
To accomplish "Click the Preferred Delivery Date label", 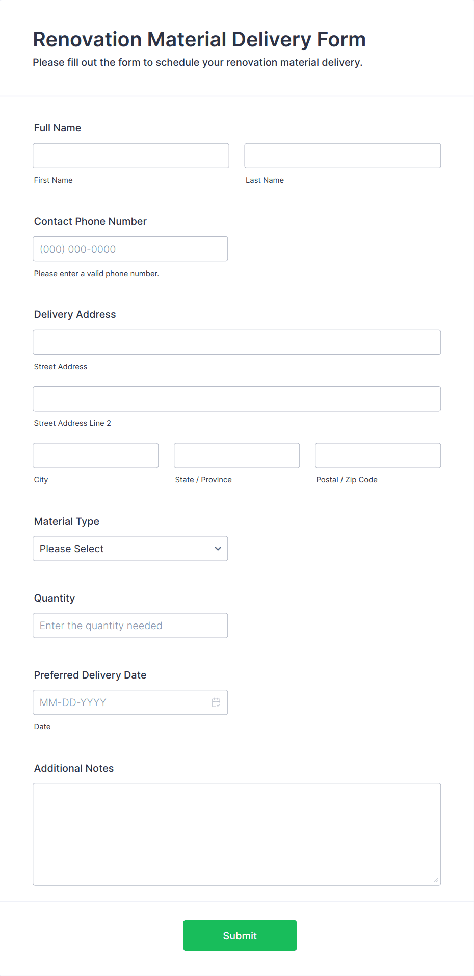I will pos(90,675).
